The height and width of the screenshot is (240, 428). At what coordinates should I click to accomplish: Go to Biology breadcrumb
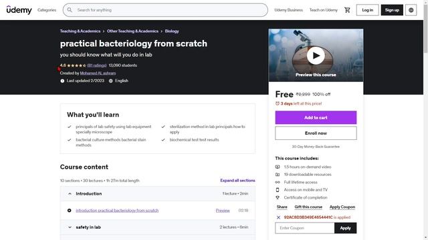tap(172, 31)
